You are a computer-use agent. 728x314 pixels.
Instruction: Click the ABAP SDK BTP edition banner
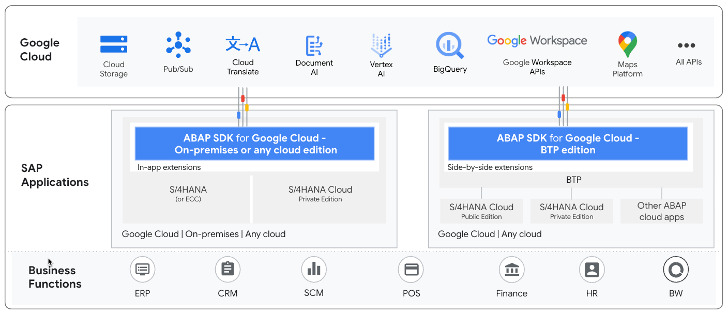567,144
